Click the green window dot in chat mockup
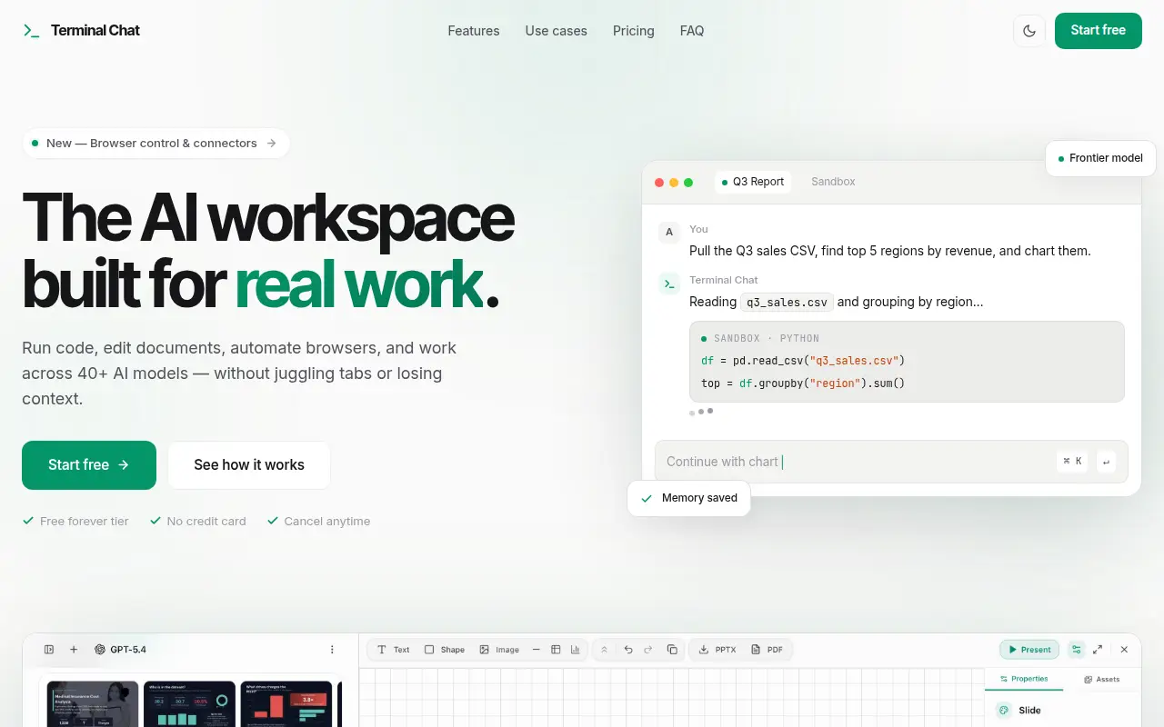This screenshot has width=1164, height=727. click(688, 183)
